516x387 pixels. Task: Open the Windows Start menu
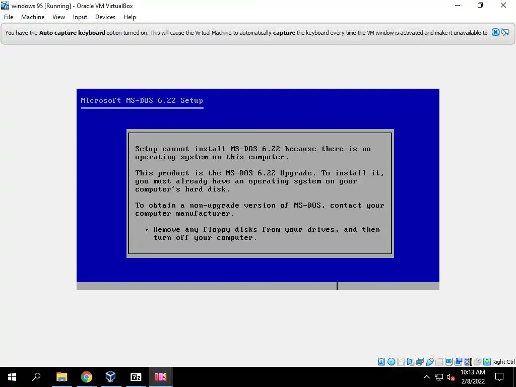coord(12,377)
